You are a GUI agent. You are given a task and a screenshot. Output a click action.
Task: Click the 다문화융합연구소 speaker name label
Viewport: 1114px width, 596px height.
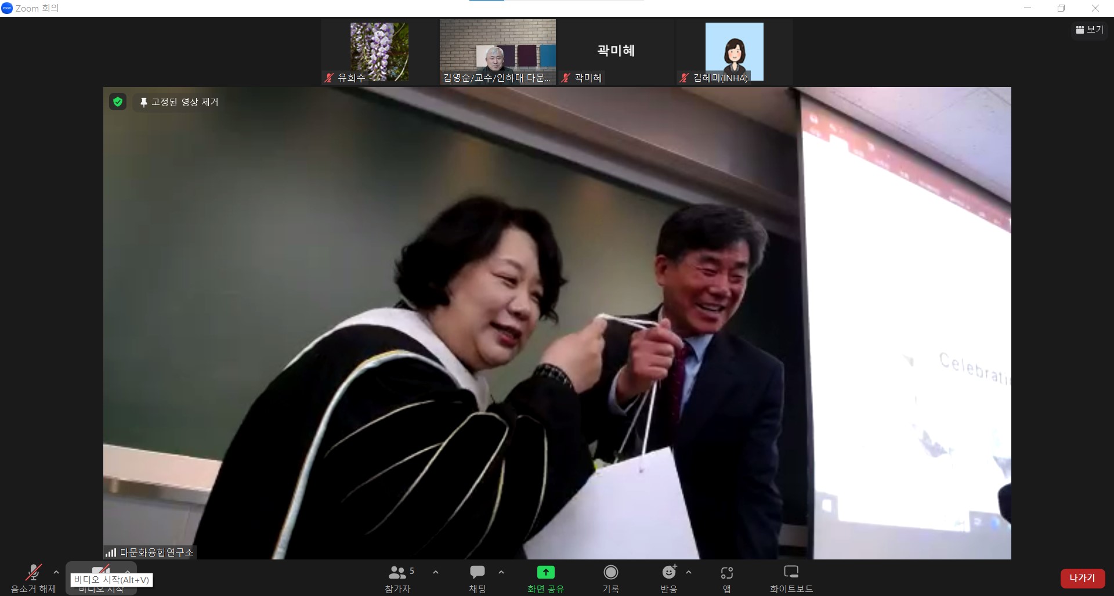[157, 552]
